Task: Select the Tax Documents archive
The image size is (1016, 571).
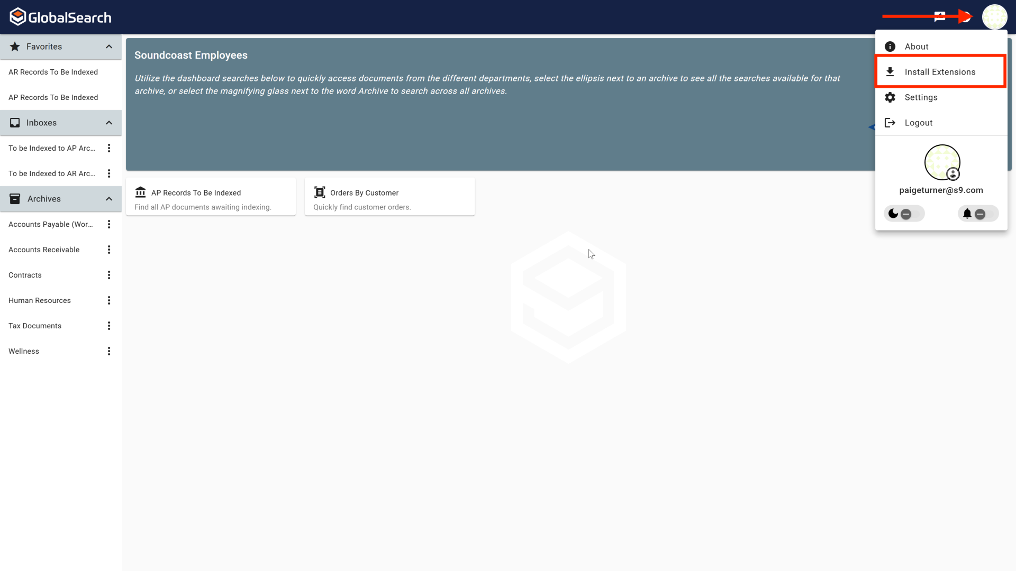Action: pyautogui.click(x=35, y=326)
